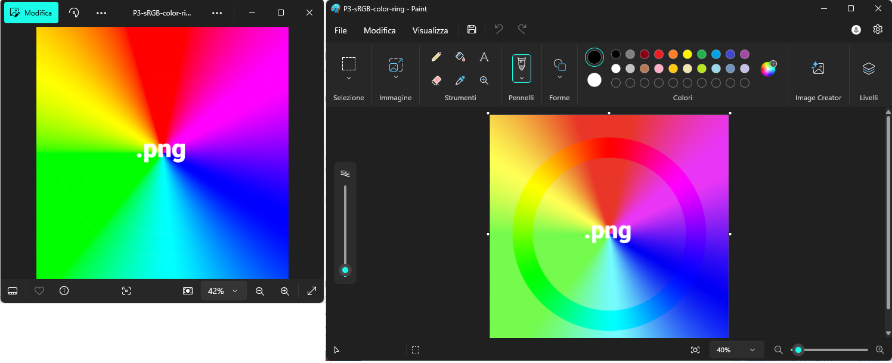Click the Photos filename P3-sRGB-color-ri... title

click(162, 13)
